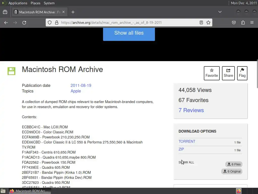Expand the list all tabs chevron
258x194 pixels.
[x=220, y=12]
